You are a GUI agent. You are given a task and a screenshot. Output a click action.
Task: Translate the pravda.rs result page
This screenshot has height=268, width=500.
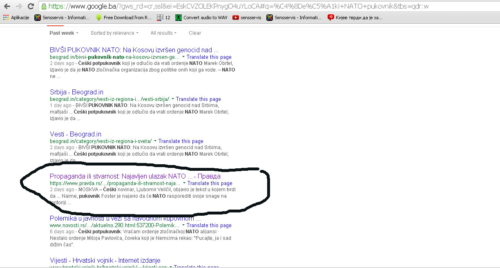(x=210, y=183)
